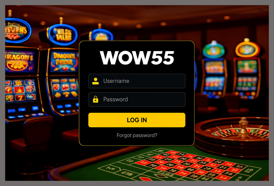Click the yellow user silhouette icon
The image size is (274, 186).
[x=96, y=81]
